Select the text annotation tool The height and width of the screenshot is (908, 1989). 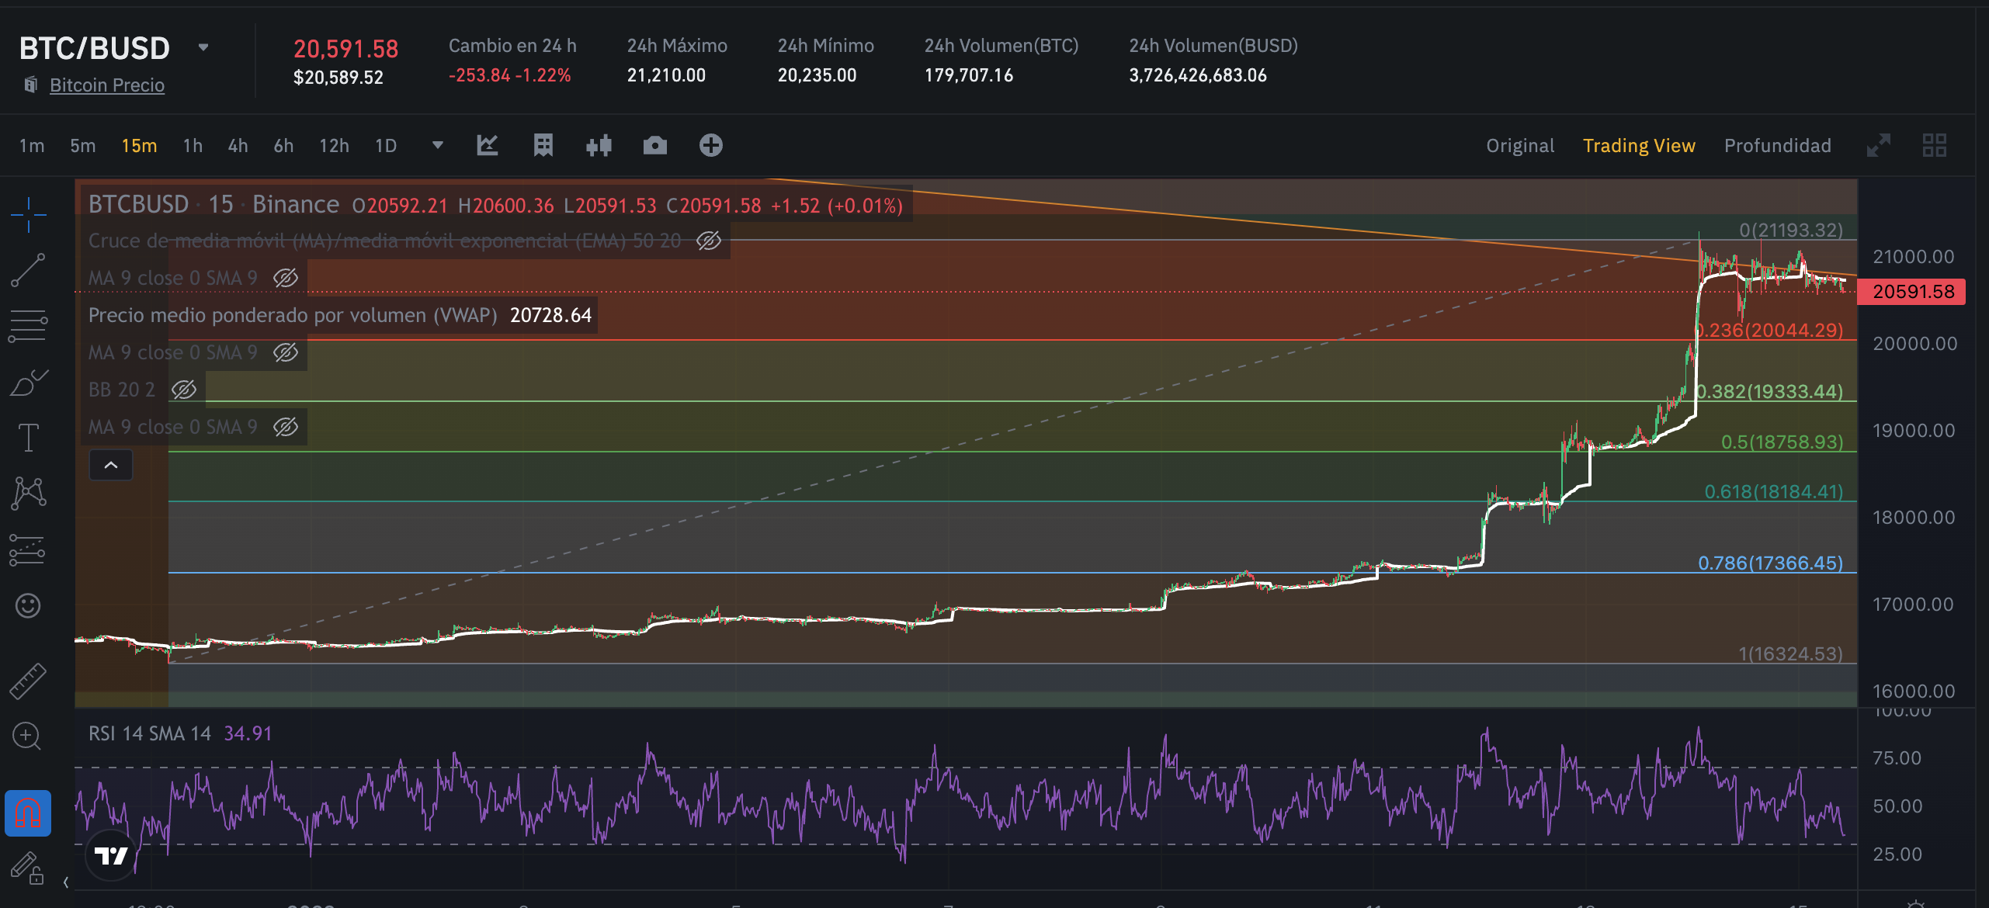click(x=28, y=438)
